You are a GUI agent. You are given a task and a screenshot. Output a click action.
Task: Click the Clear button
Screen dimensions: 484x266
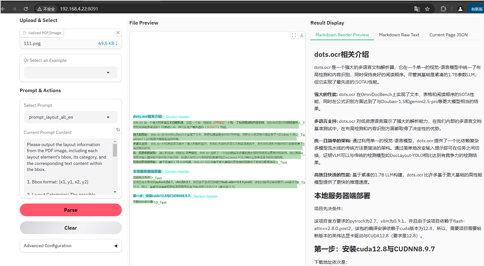click(x=70, y=228)
